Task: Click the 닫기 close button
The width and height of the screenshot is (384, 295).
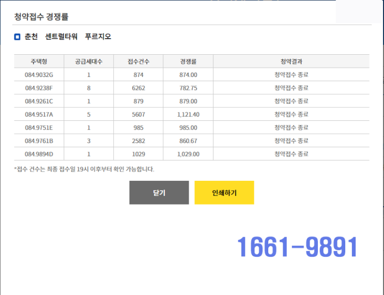Action: coord(159,193)
